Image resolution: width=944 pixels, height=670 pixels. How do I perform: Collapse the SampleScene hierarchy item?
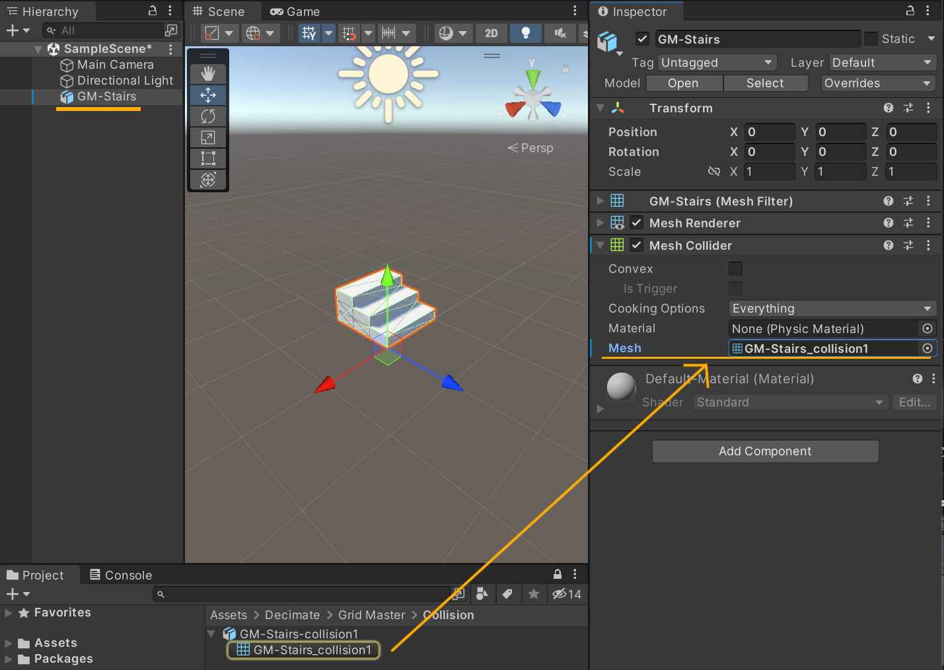point(38,48)
